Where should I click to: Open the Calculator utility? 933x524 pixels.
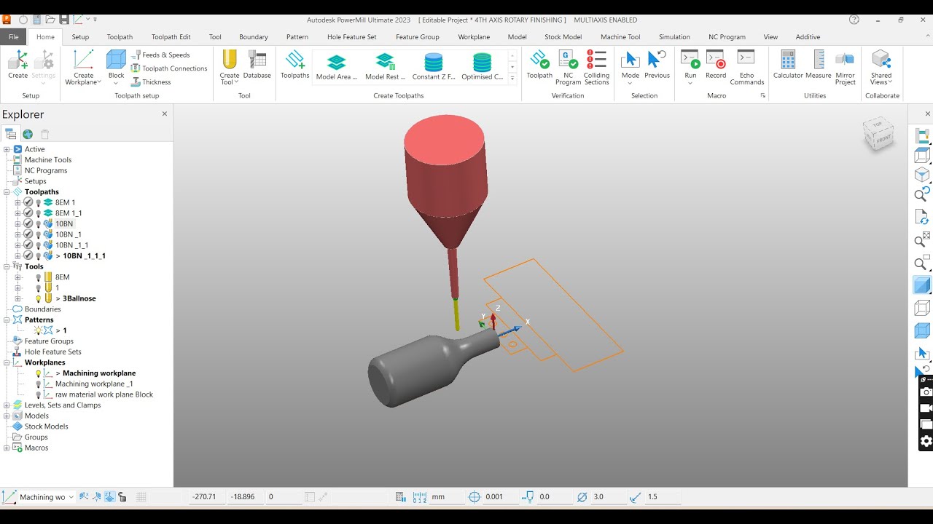[x=788, y=65]
